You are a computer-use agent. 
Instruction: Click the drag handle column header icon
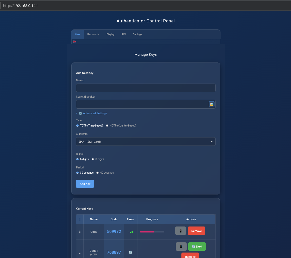80,219
